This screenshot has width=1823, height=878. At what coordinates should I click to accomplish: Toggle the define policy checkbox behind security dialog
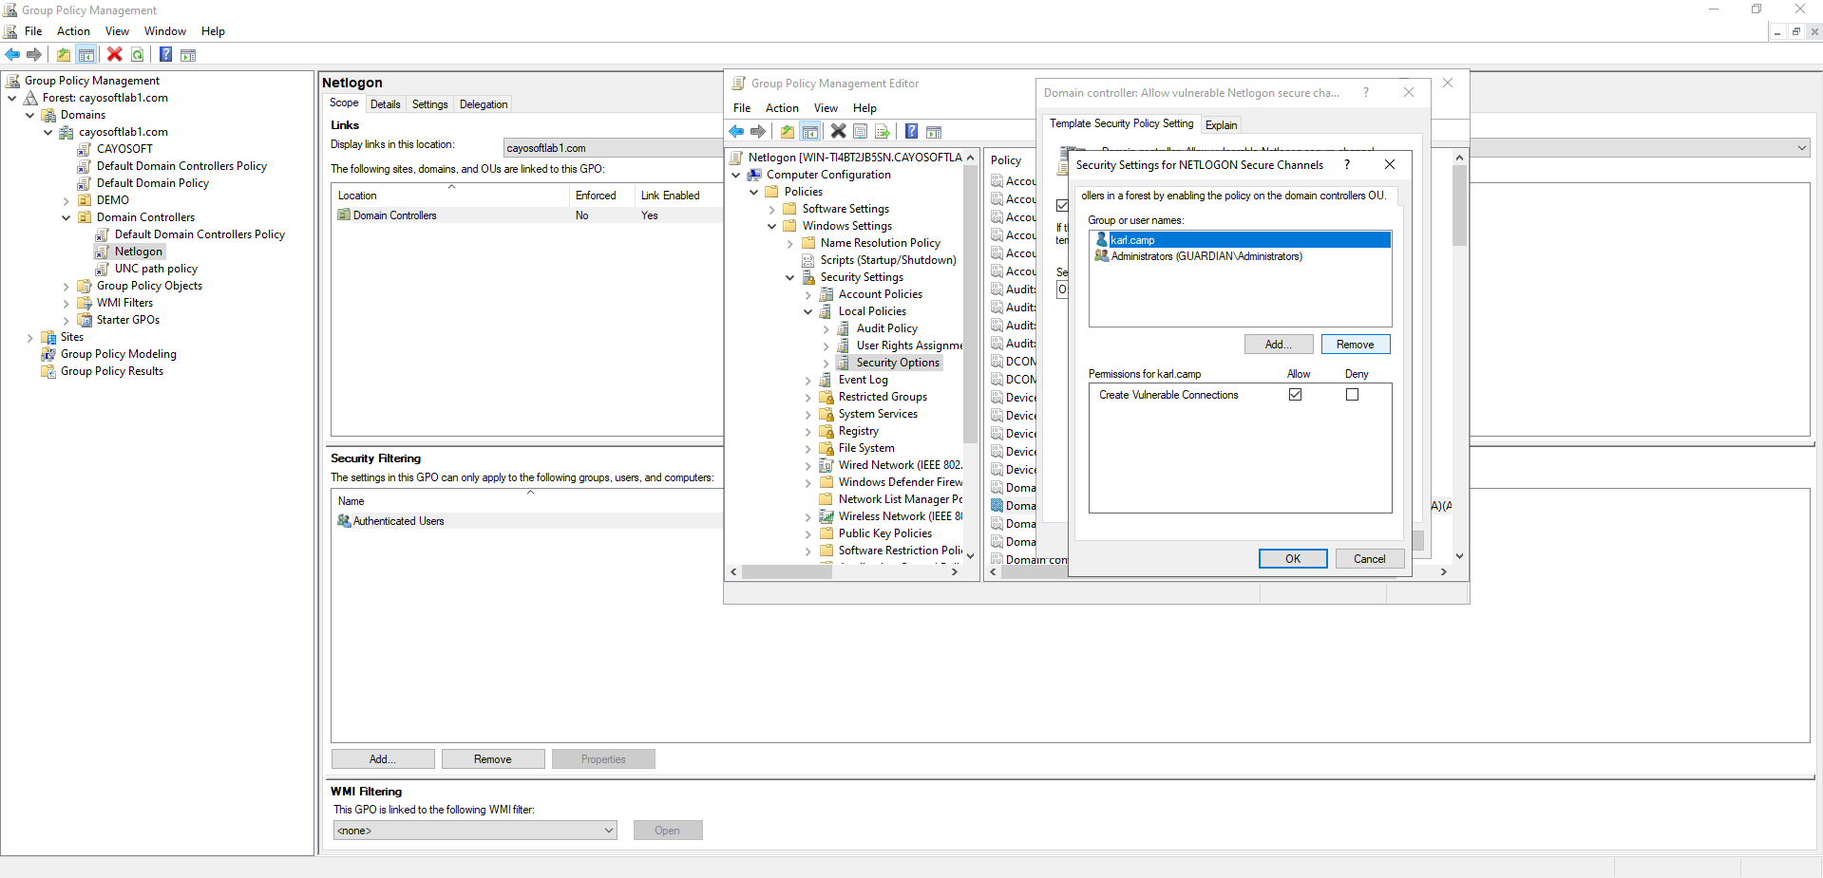(x=1062, y=205)
